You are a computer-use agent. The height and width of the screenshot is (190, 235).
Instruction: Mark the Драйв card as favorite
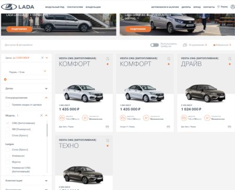pos(230,64)
